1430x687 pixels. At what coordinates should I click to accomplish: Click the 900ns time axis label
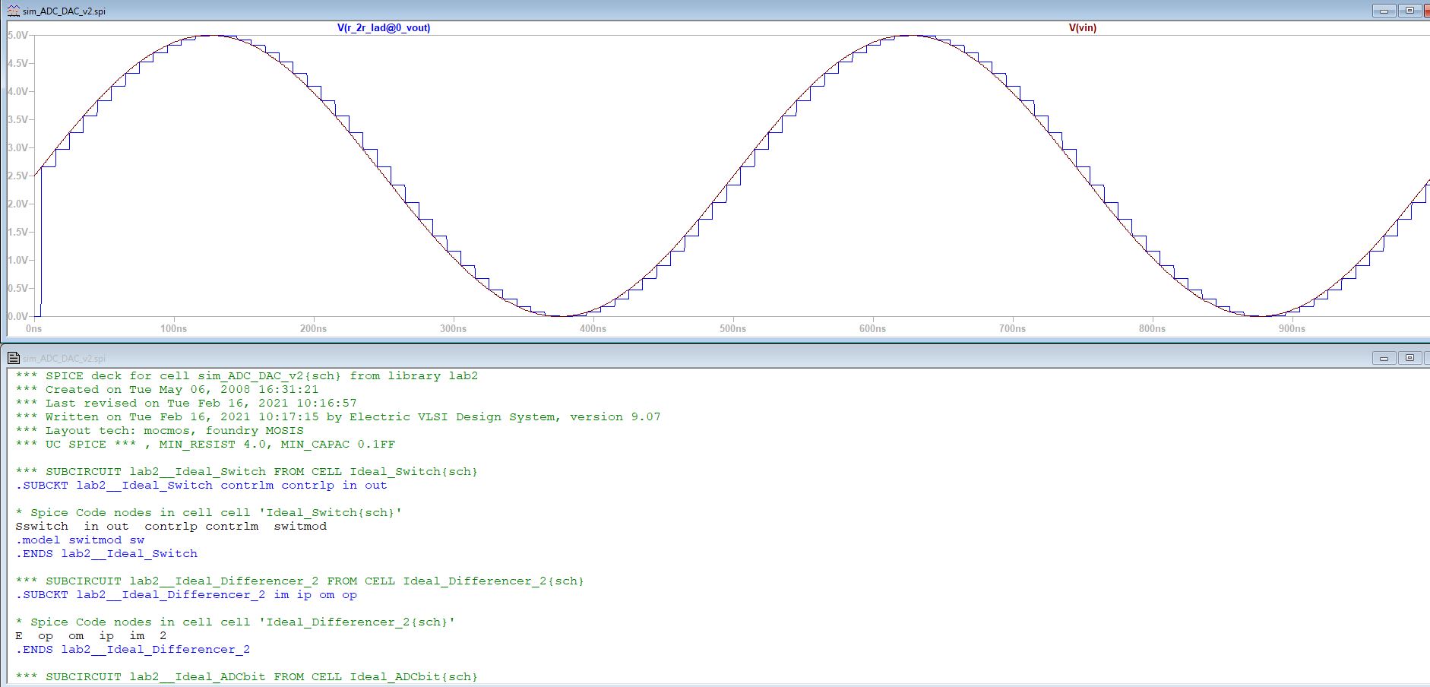coord(1292,328)
